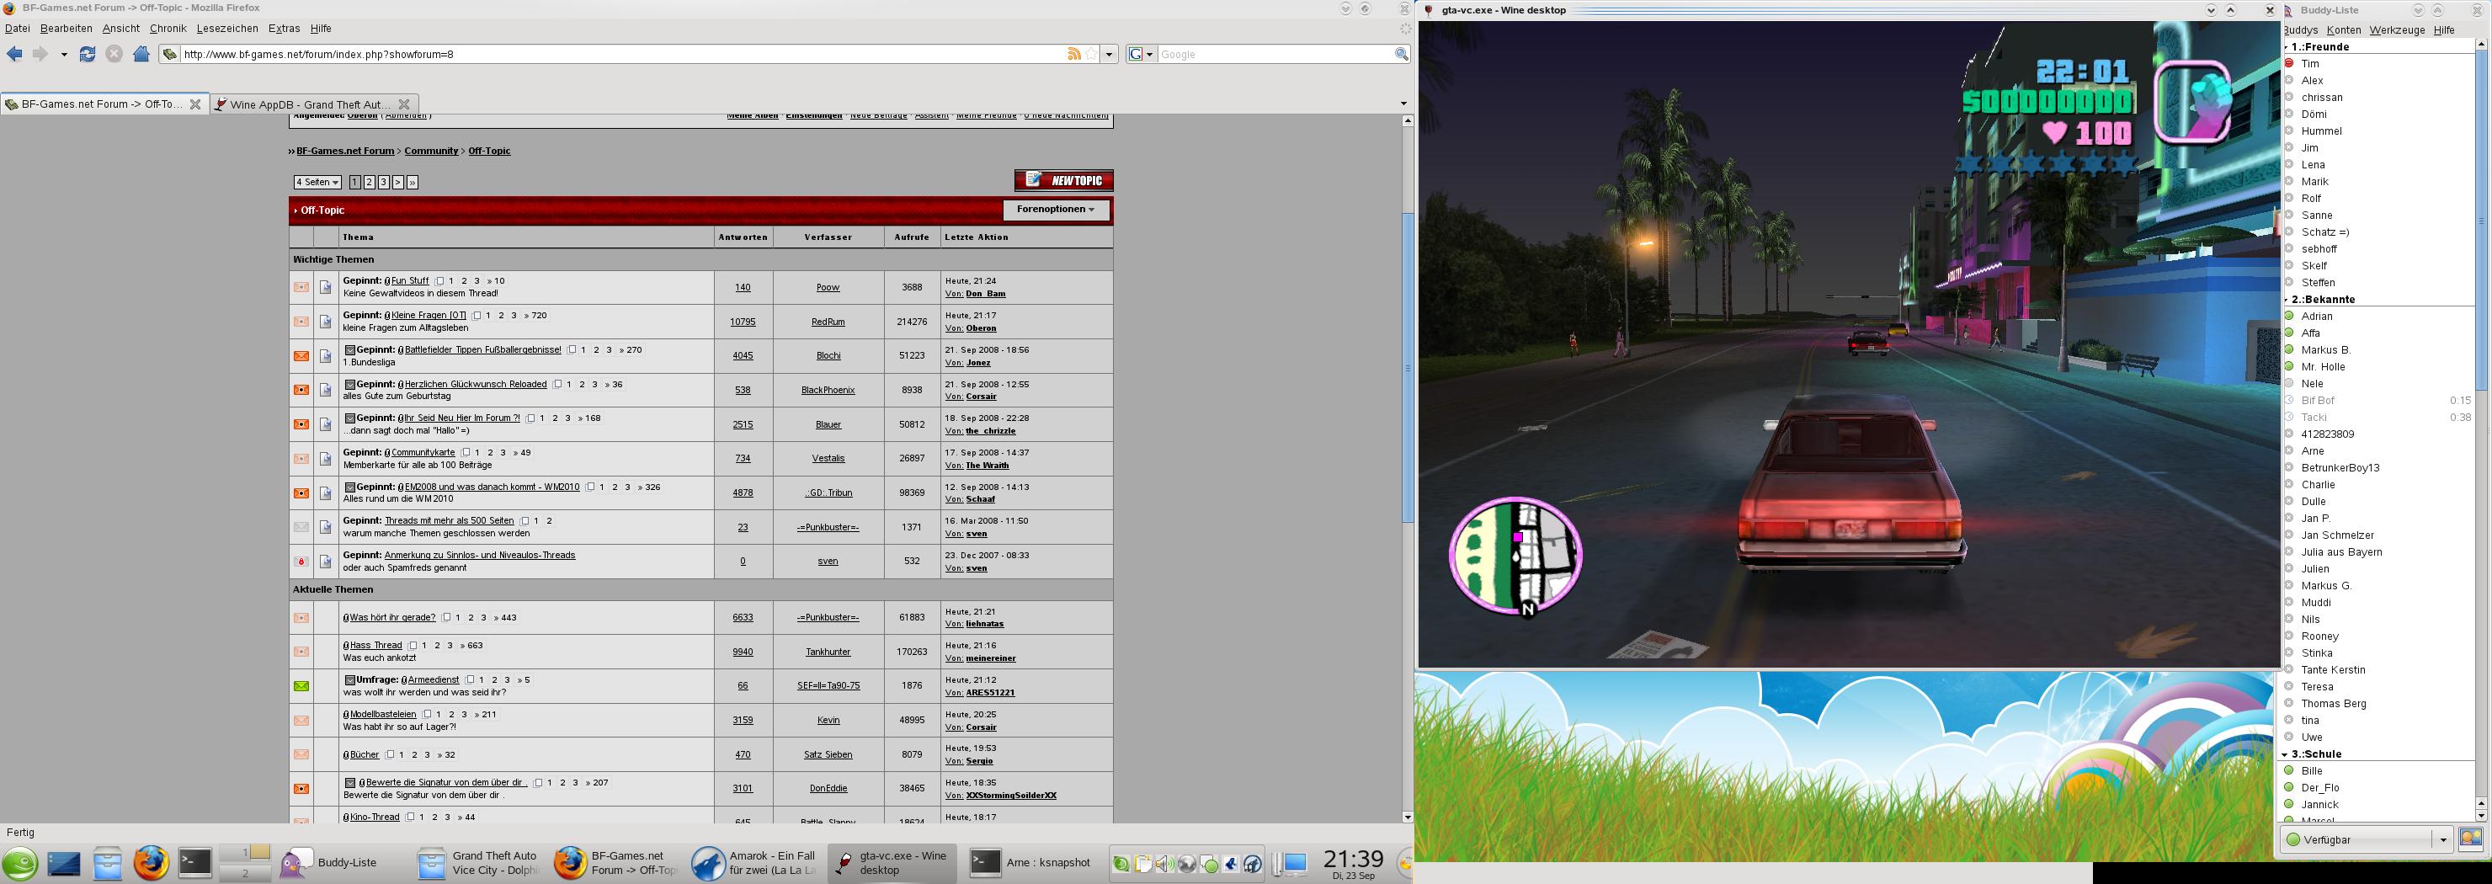Click RSS feed icon in address bar

tap(1073, 54)
